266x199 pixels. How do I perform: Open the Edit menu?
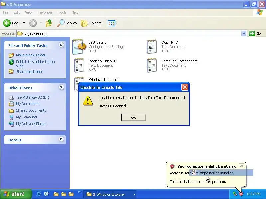click(x=16, y=12)
